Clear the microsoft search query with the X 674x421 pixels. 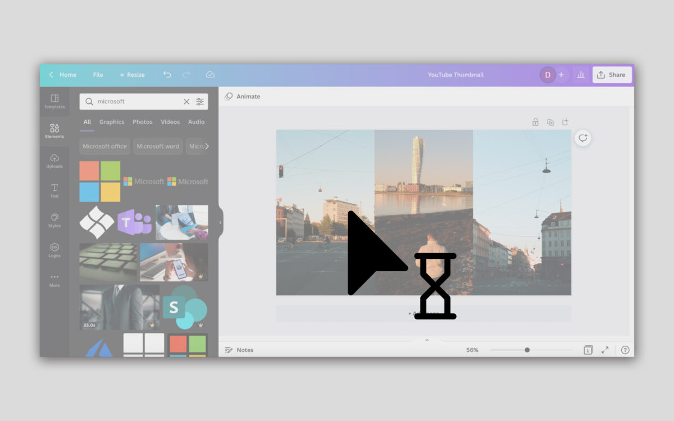[186, 102]
